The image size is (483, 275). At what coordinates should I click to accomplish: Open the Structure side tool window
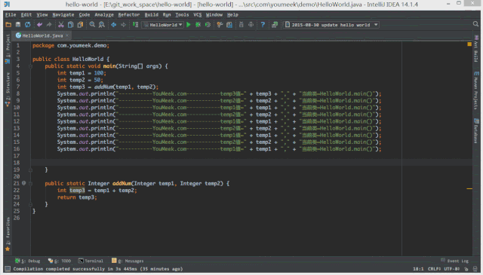[x=8, y=89]
